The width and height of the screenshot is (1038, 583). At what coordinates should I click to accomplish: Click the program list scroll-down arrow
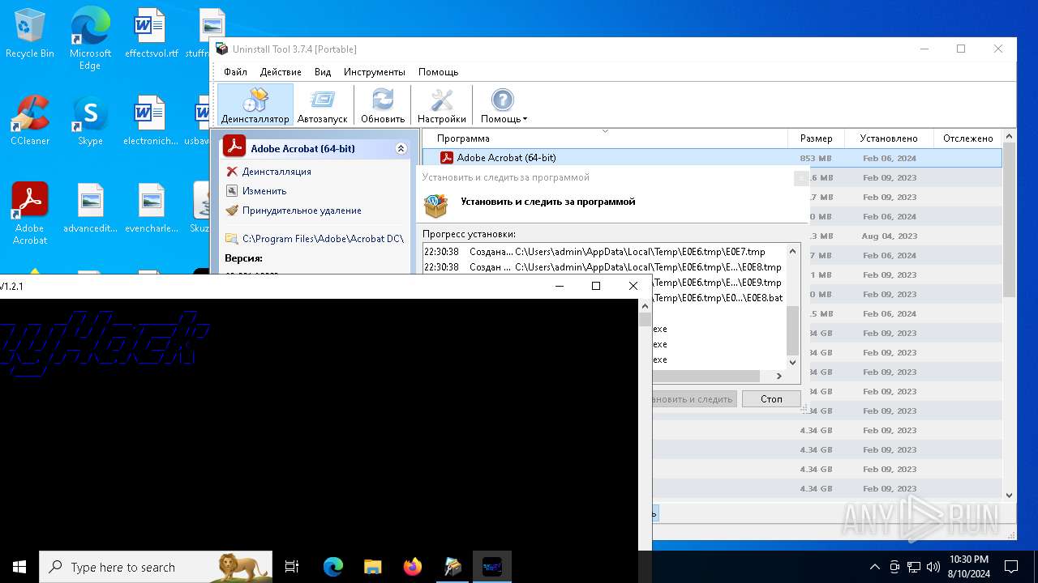(x=1010, y=495)
